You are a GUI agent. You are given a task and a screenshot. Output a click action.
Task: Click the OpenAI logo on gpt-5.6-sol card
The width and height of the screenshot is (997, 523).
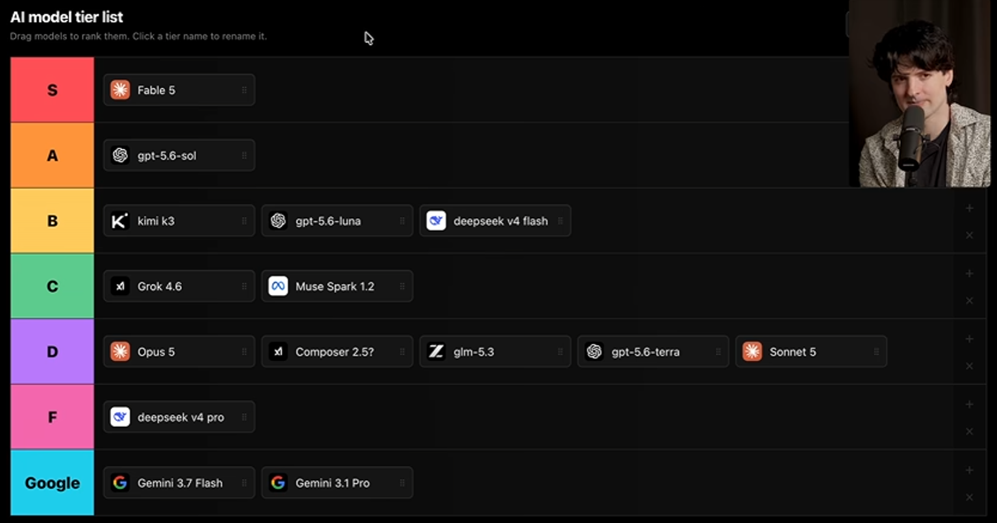120,156
